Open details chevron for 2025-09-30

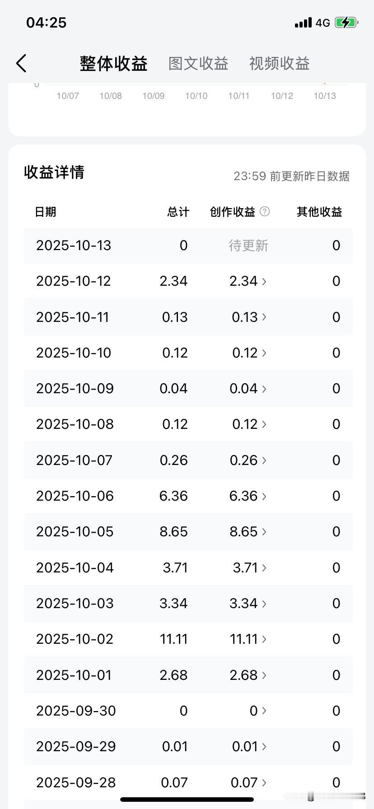(264, 711)
